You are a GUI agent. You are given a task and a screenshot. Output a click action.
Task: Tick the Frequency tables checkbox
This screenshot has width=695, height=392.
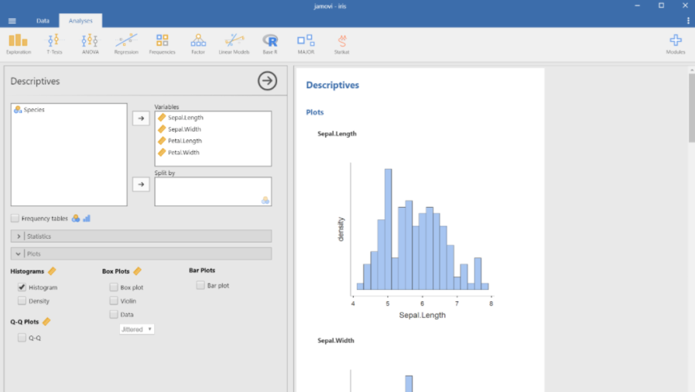coord(15,218)
